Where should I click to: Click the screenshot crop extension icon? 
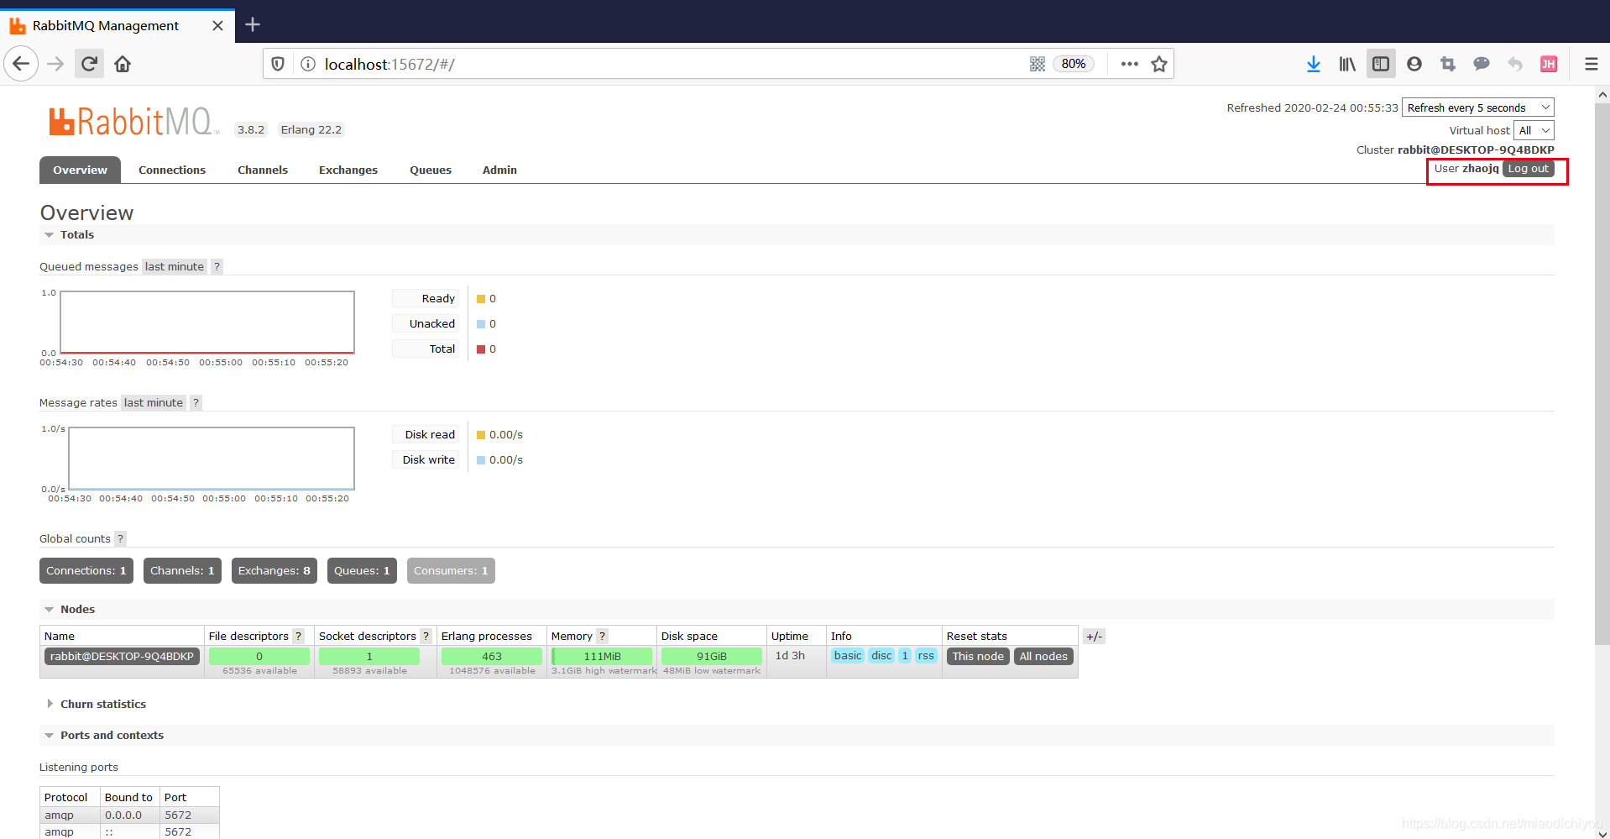1448,64
